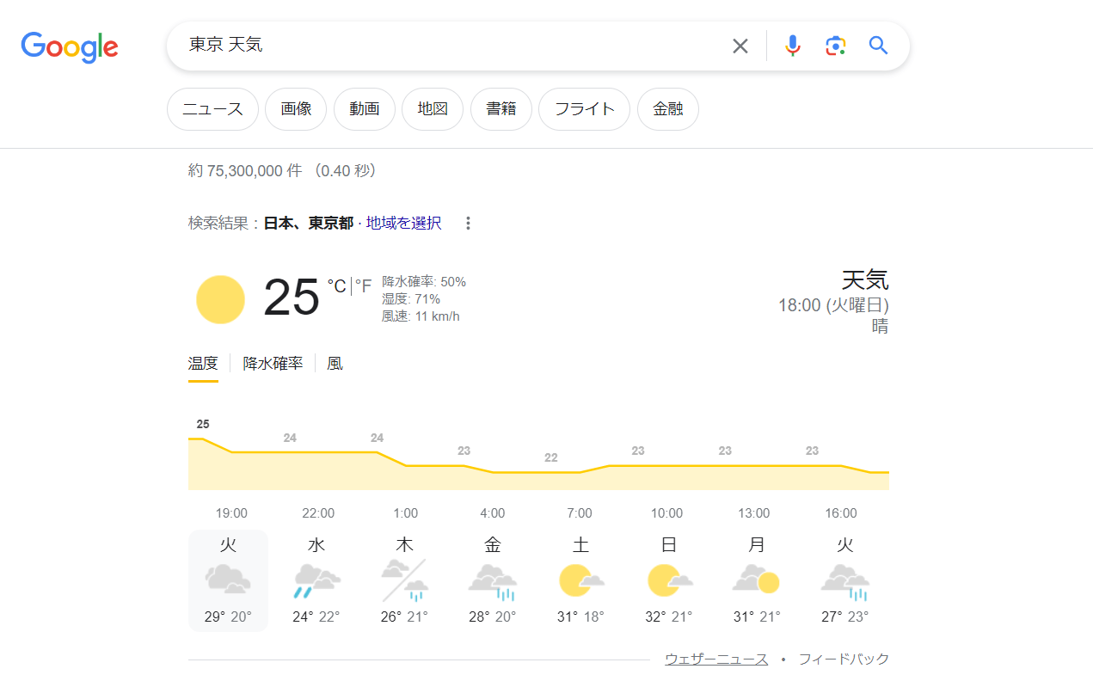The image size is (1093, 681).
Task: Start voice search with microphone icon
Action: pyautogui.click(x=793, y=46)
